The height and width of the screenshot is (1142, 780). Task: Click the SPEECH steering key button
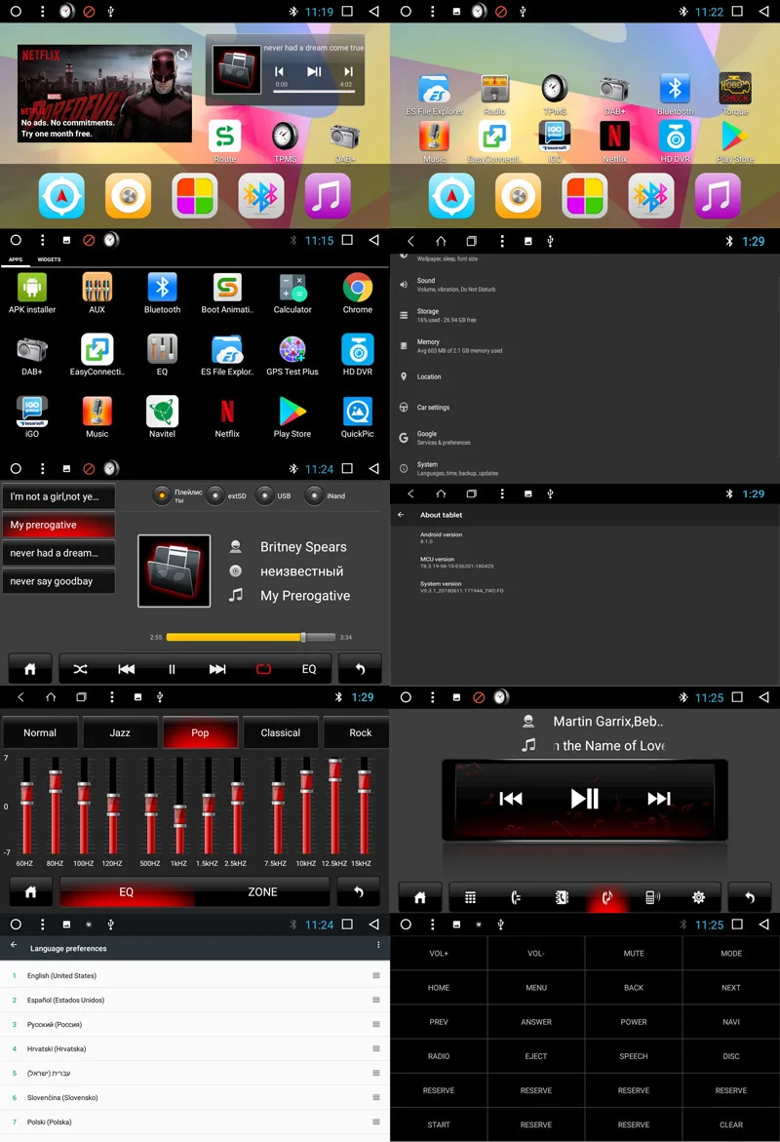point(634,1056)
